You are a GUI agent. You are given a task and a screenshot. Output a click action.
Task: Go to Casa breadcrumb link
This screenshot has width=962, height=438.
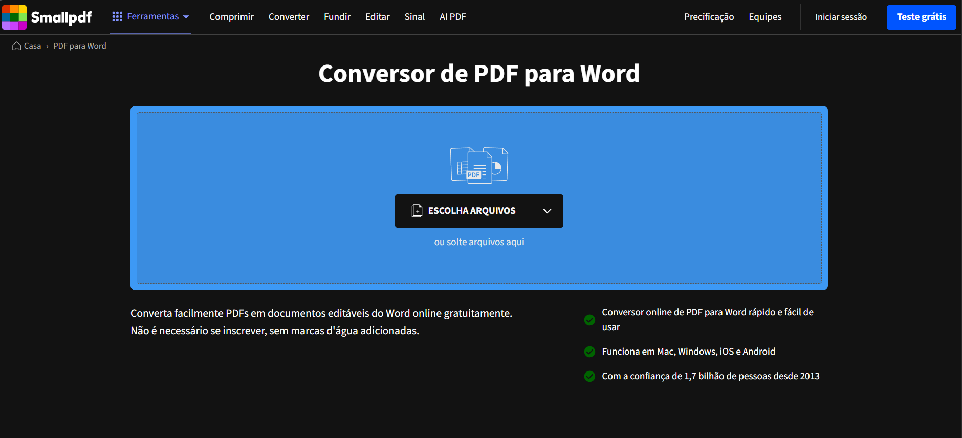(32, 46)
